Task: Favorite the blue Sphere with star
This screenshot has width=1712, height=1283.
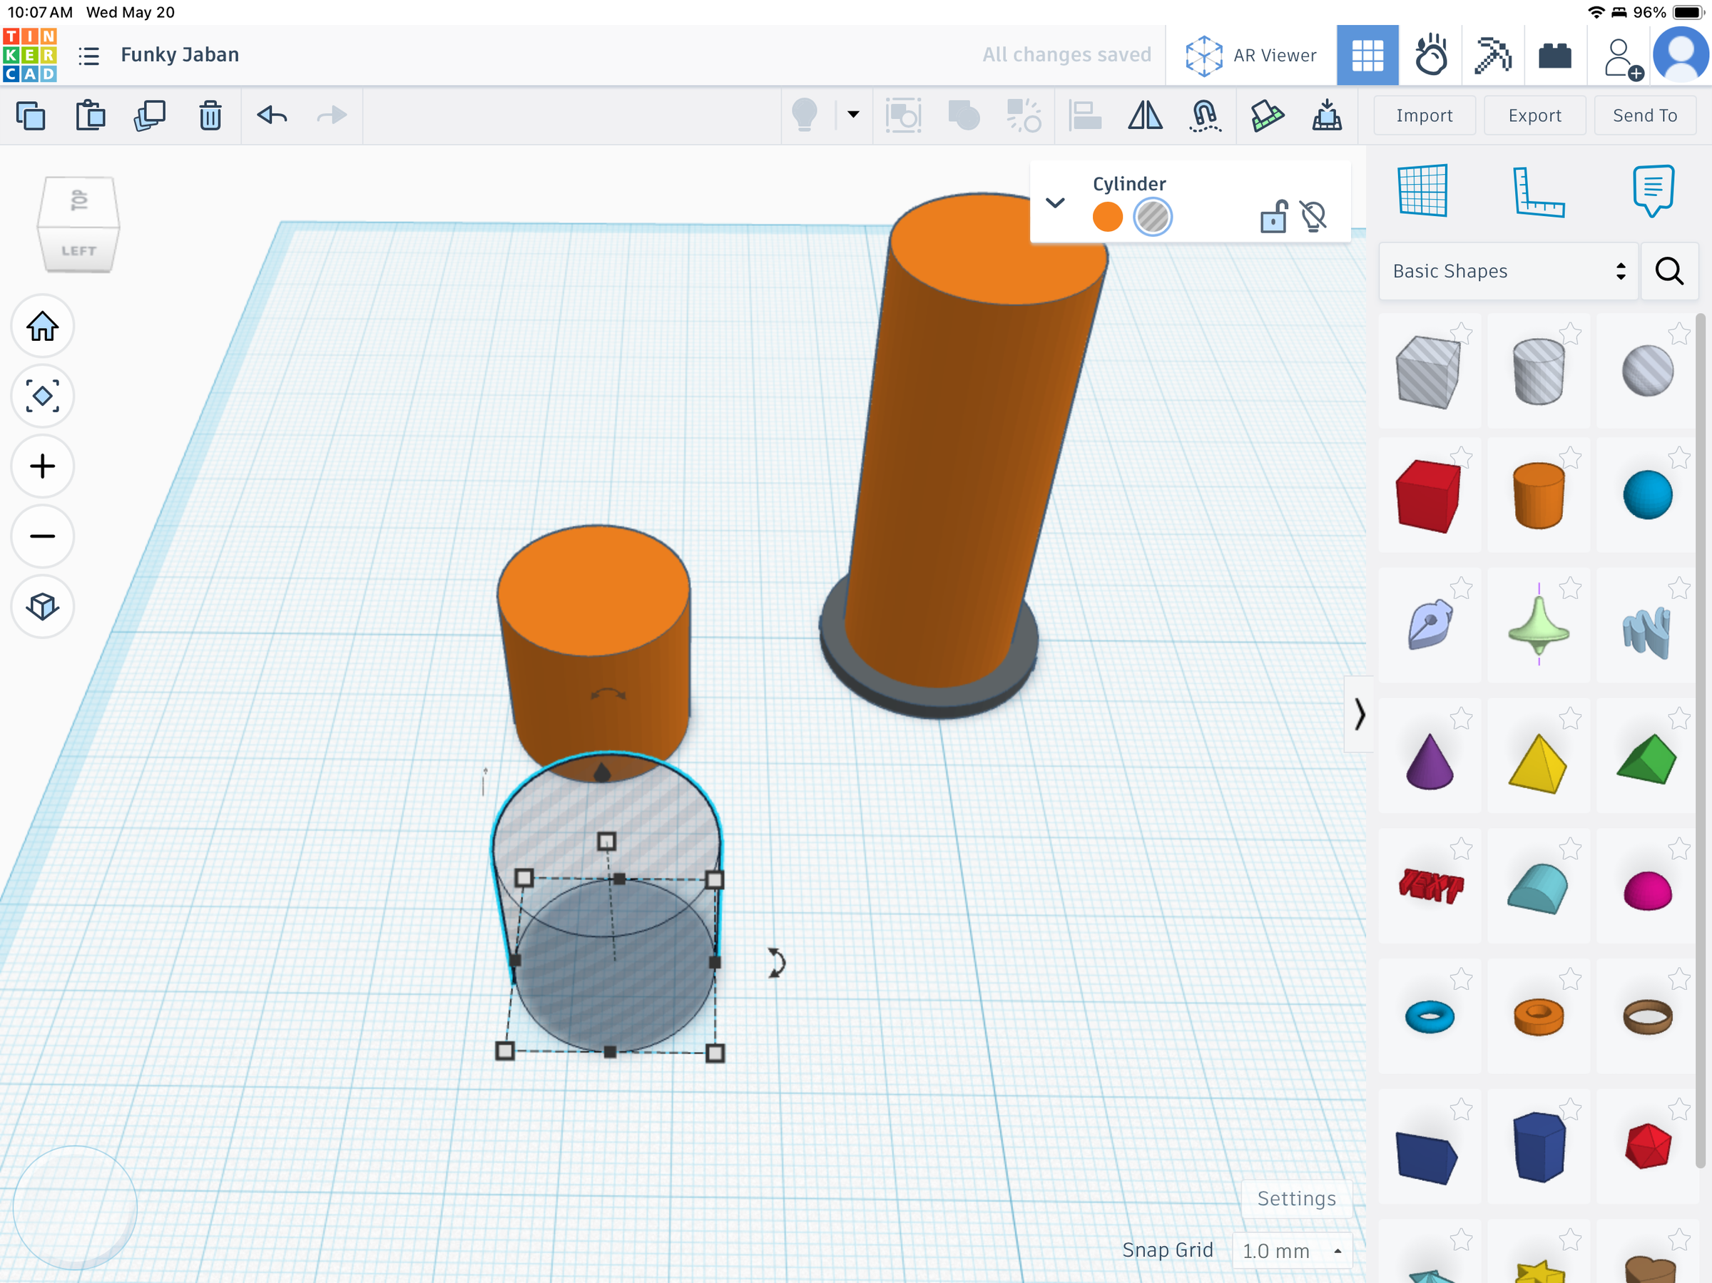Action: pyautogui.click(x=1678, y=457)
